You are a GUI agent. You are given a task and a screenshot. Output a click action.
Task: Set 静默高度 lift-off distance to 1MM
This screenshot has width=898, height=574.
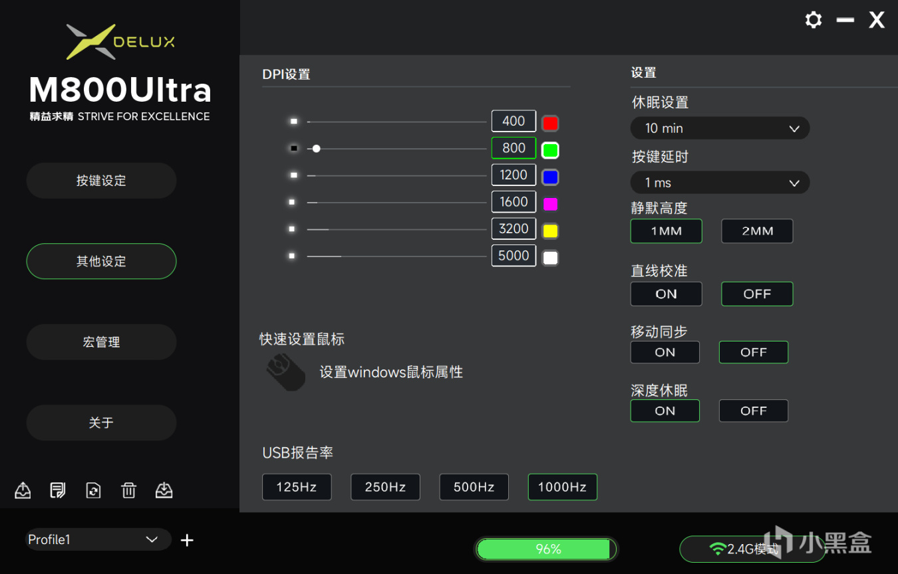(x=666, y=231)
